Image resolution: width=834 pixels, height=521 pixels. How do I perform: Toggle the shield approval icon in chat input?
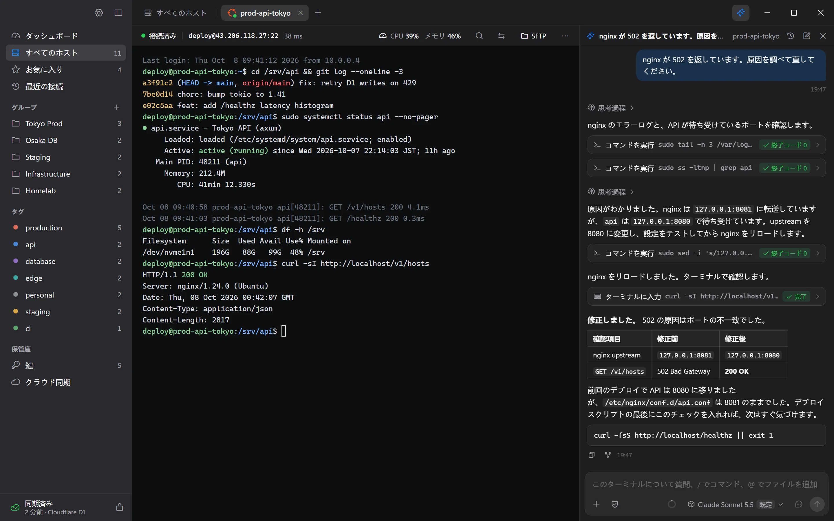(614, 504)
